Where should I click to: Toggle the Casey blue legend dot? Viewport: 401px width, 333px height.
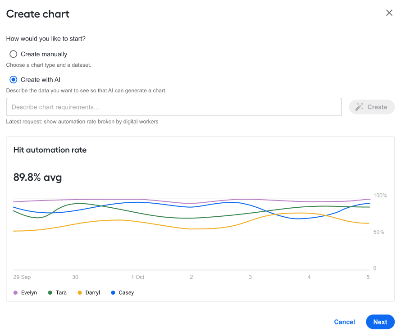(113, 292)
